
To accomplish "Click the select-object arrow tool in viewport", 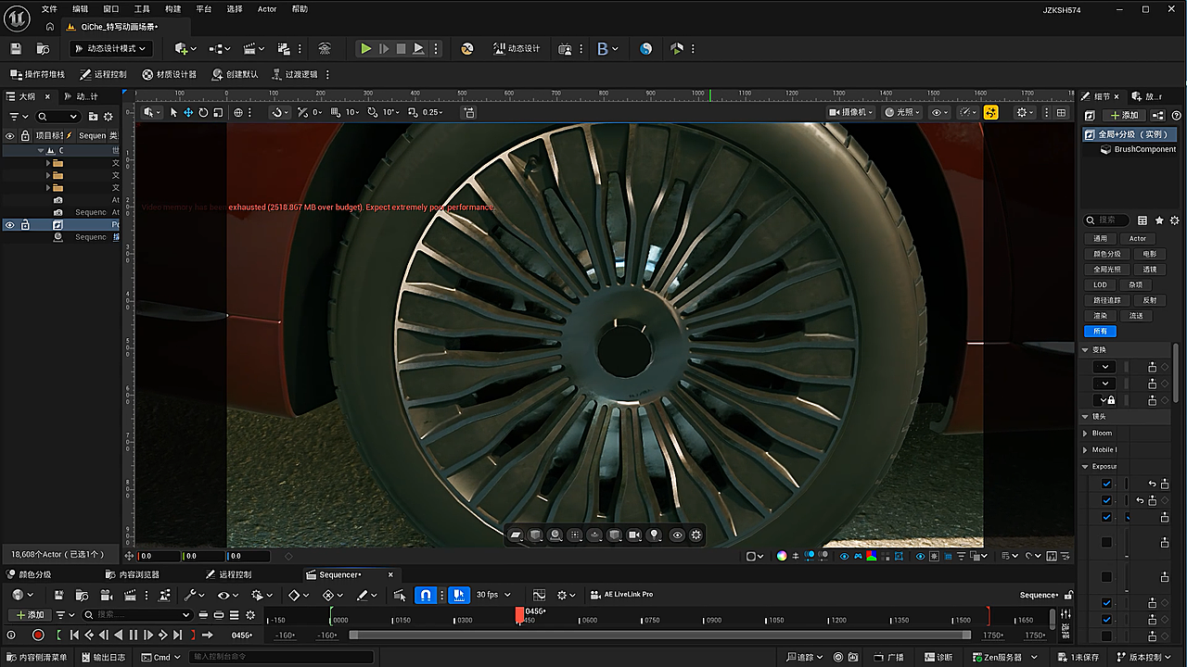I will click(x=173, y=112).
